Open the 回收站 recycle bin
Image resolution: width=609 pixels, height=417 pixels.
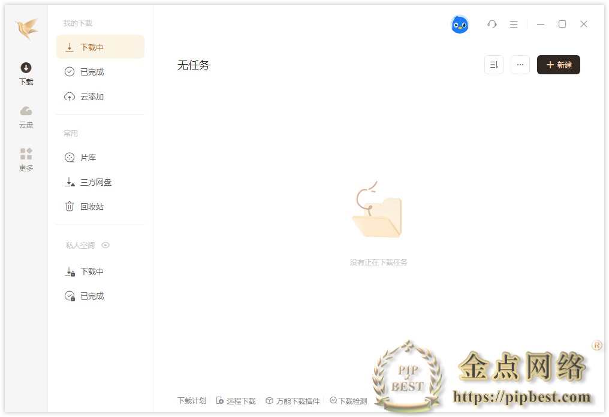pos(91,206)
